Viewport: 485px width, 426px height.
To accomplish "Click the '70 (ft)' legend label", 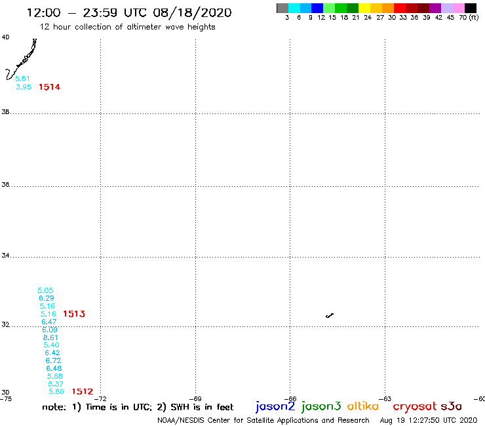I will (469, 18).
